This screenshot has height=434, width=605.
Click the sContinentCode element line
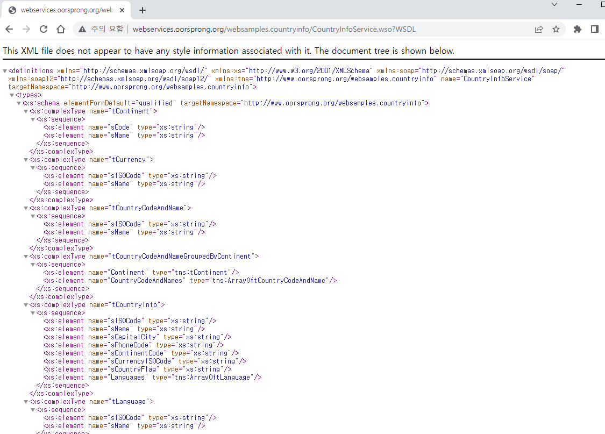tap(141, 353)
